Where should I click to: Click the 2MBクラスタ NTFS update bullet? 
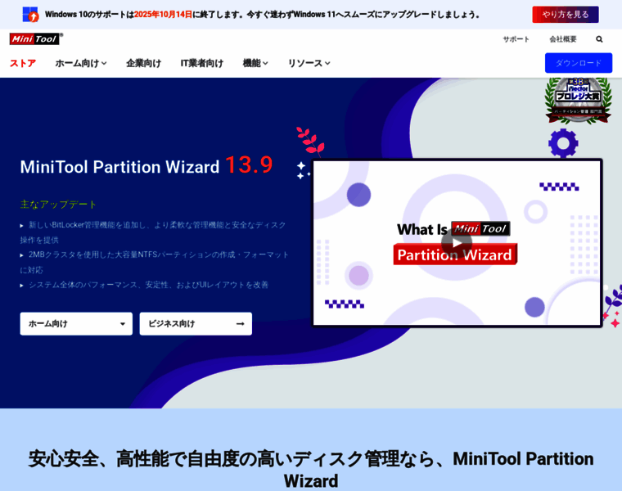[155, 262]
